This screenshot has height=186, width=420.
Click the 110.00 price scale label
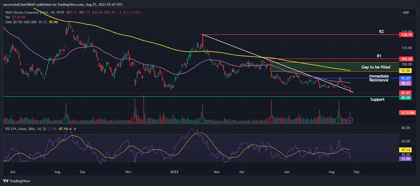tap(407, 48)
